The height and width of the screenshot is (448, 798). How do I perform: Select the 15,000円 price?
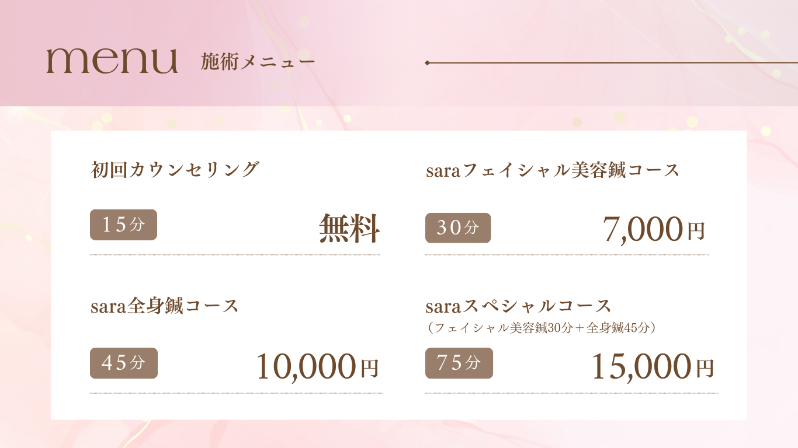click(x=653, y=367)
